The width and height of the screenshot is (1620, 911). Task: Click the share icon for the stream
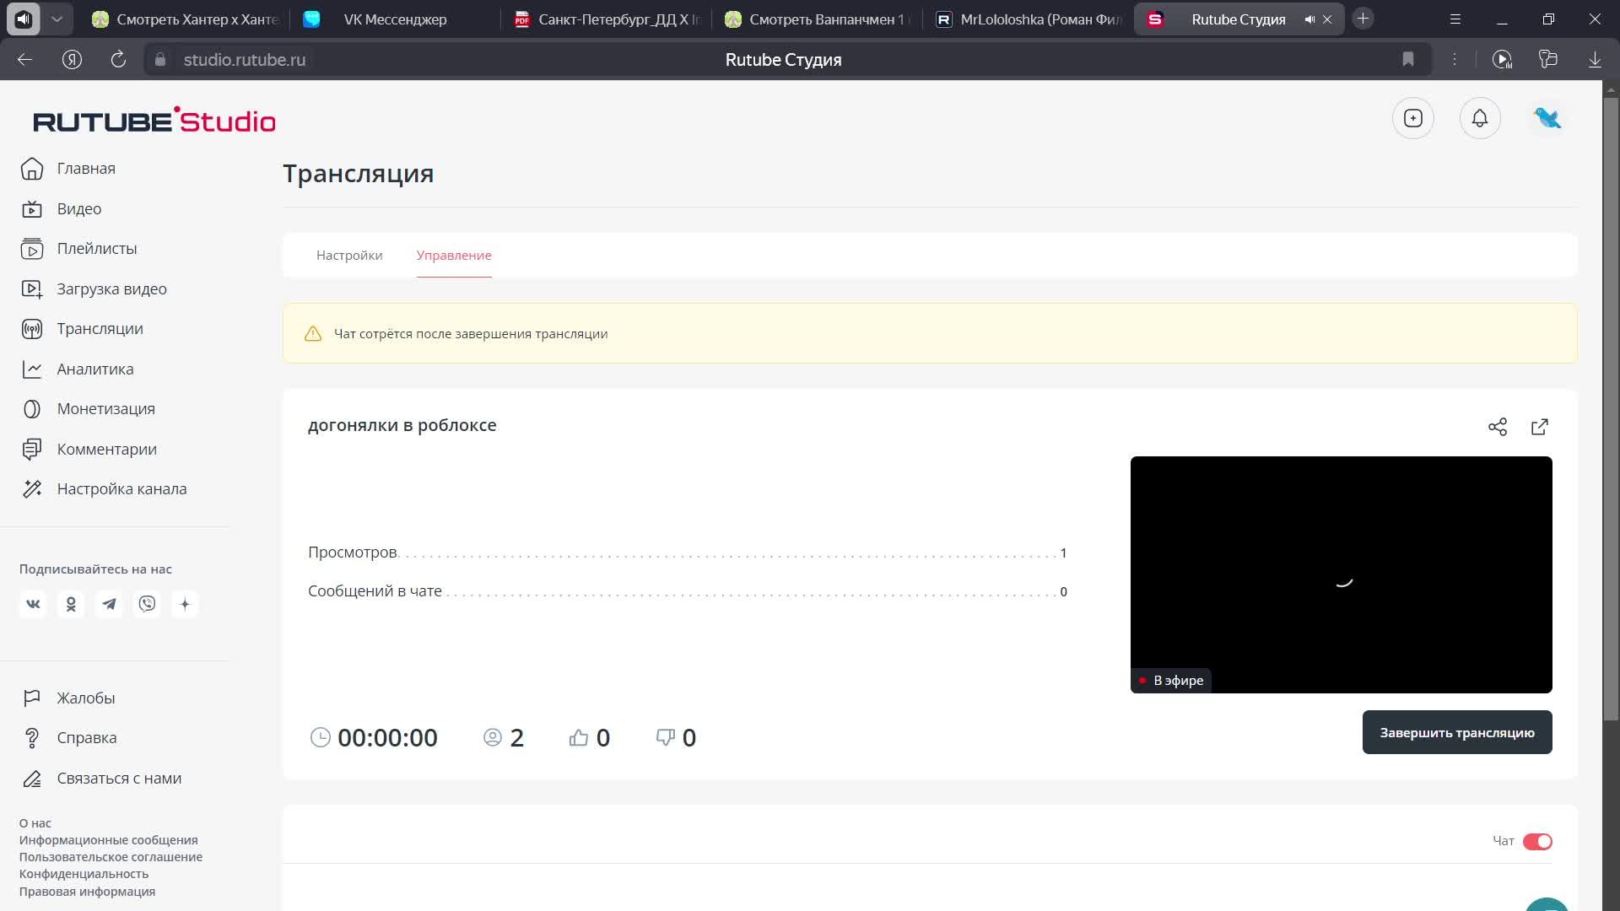coord(1497,427)
